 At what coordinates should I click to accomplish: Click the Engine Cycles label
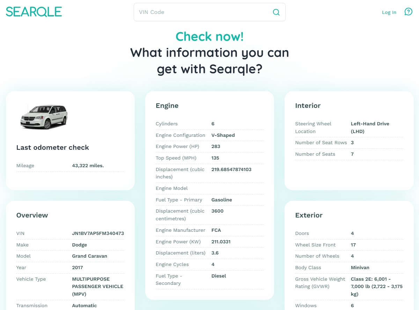click(172, 264)
